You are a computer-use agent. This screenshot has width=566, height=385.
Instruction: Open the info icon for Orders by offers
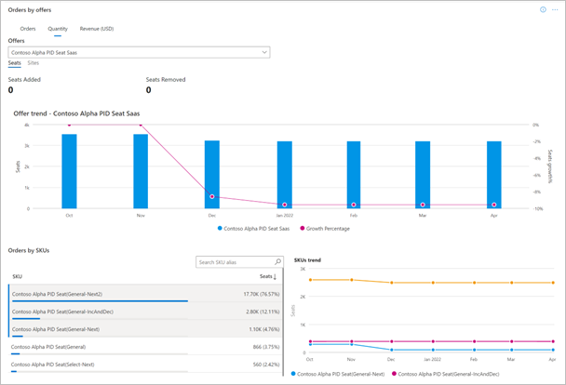[x=543, y=9]
